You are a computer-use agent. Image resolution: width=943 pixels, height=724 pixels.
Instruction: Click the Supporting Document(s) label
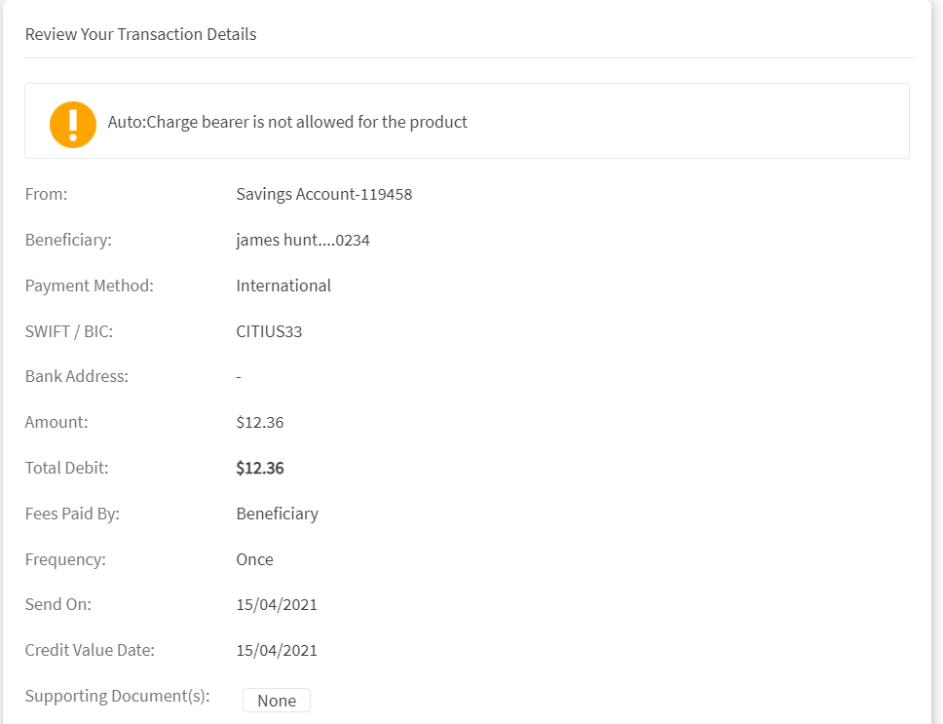[117, 696]
